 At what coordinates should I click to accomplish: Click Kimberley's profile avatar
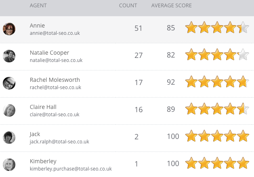(x=9, y=164)
